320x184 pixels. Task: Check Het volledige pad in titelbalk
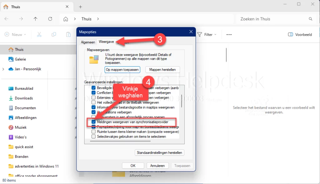tap(93, 102)
